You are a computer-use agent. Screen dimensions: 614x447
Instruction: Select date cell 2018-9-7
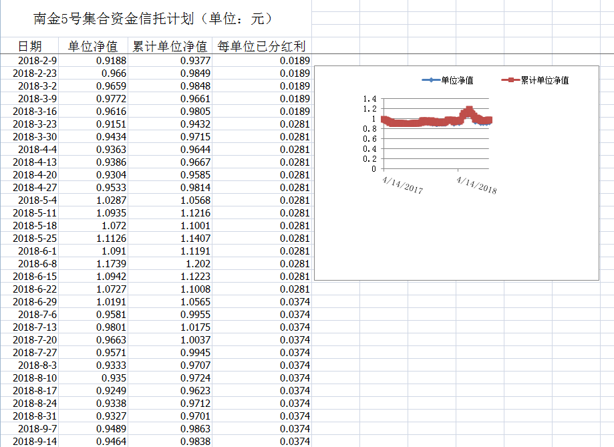click(x=30, y=429)
